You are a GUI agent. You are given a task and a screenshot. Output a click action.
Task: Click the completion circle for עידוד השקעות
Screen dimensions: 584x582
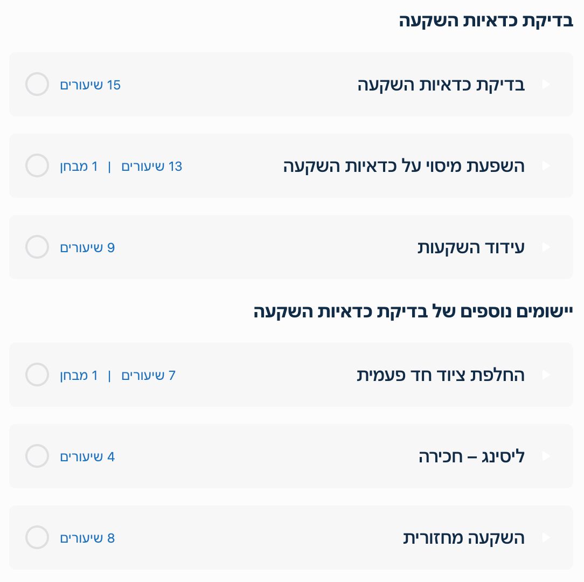pyautogui.click(x=37, y=247)
